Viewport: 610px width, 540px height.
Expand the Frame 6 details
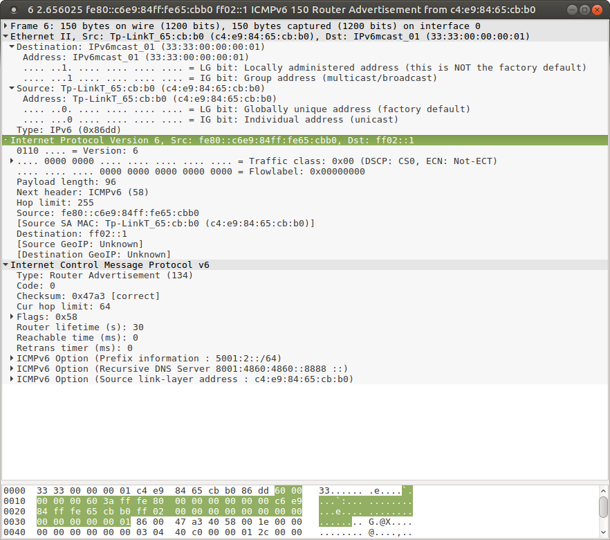pyautogui.click(x=6, y=26)
